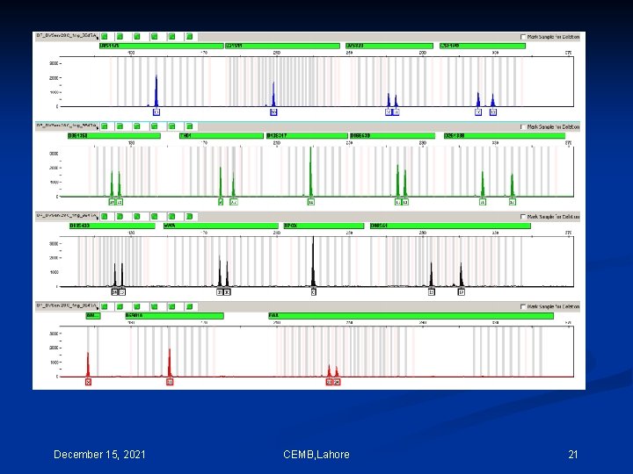The image size is (633, 474).
Task: Click allele label under the D5S818 red peak
Action: pos(170,382)
